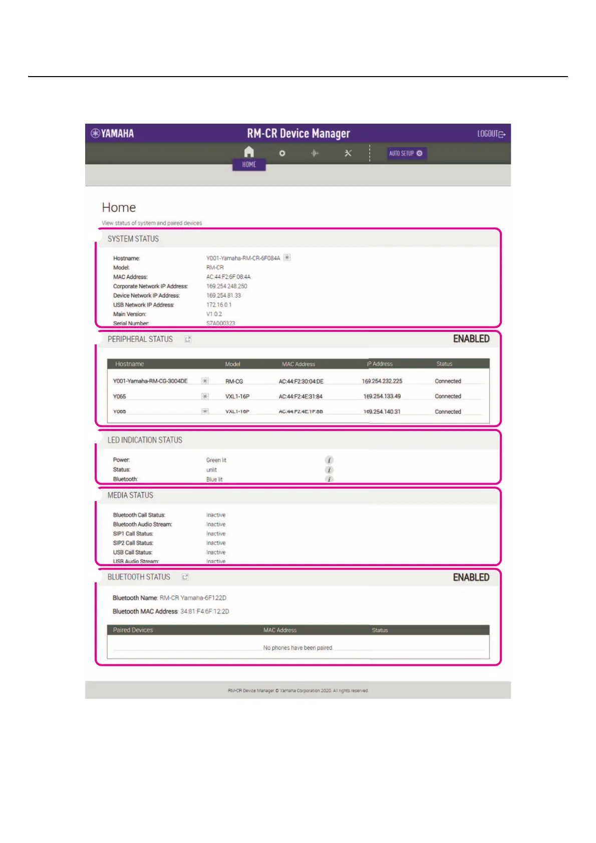Open the Audio waveform icon in navigation
The width and height of the screenshot is (596, 843).
315,153
